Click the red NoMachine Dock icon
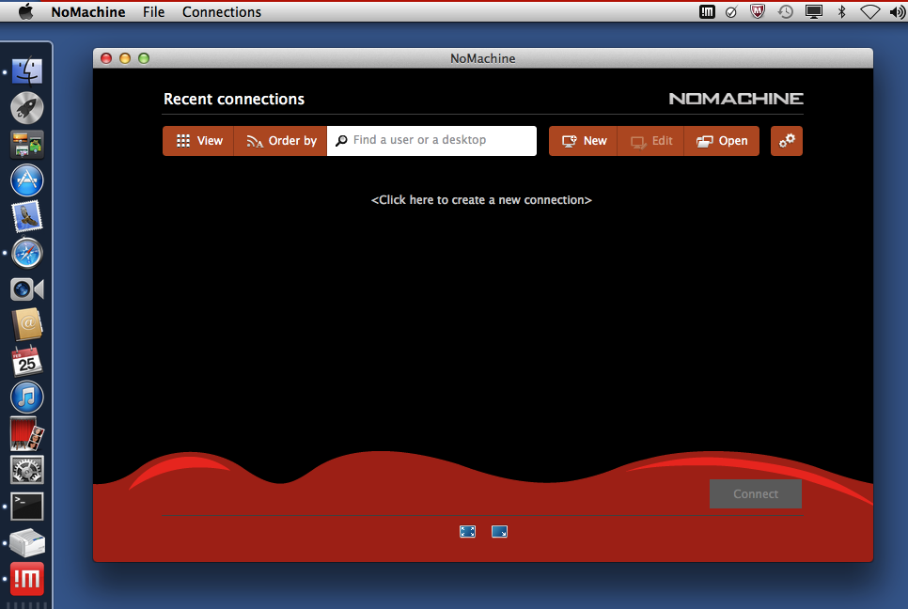This screenshot has width=908, height=609. coord(26,579)
